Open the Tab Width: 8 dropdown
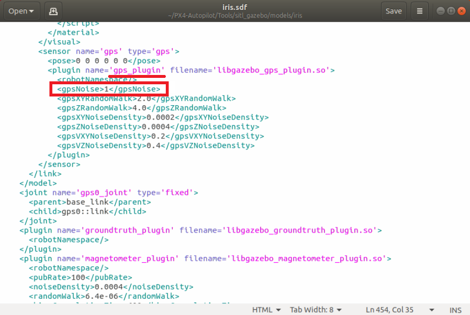The height and width of the screenshot is (315, 470). click(316, 310)
